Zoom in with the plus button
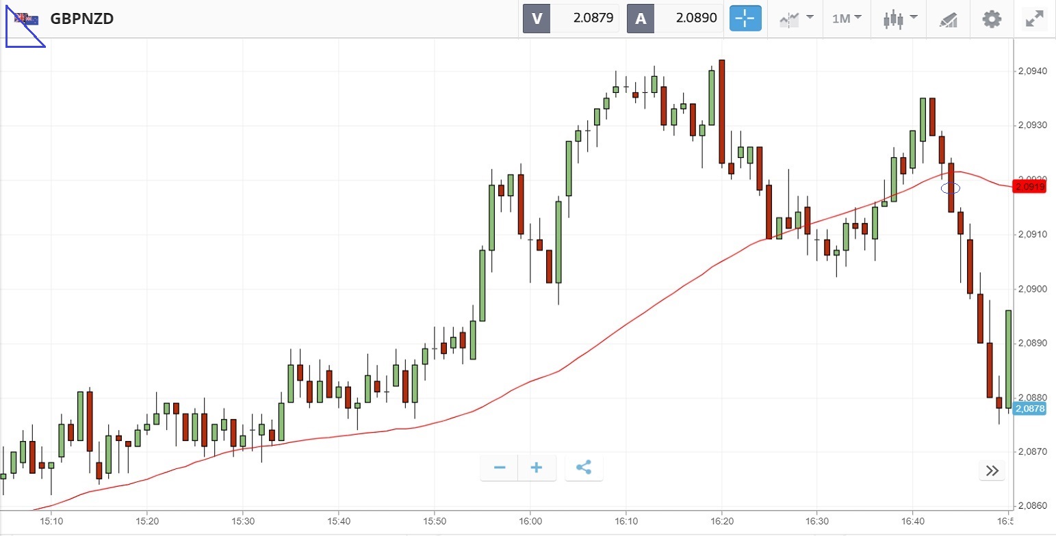Image resolution: width=1056 pixels, height=536 pixels. (x=537, y=468)
